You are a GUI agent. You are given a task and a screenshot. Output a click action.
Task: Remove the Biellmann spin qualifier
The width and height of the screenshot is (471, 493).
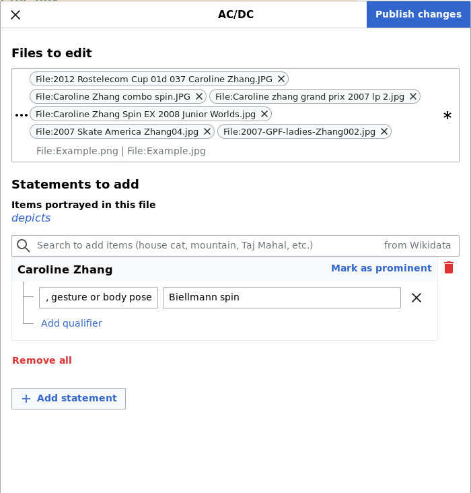click(416, 298)
